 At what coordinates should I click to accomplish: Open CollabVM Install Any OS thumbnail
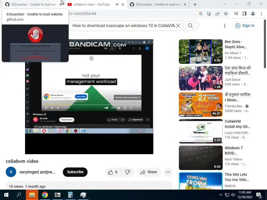[201, 131]
